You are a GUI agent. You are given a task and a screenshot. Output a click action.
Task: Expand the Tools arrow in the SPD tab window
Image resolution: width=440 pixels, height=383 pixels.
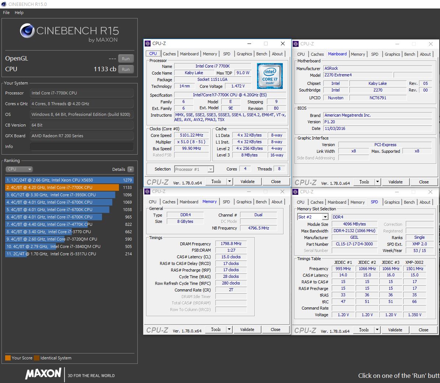click(377, 330)
